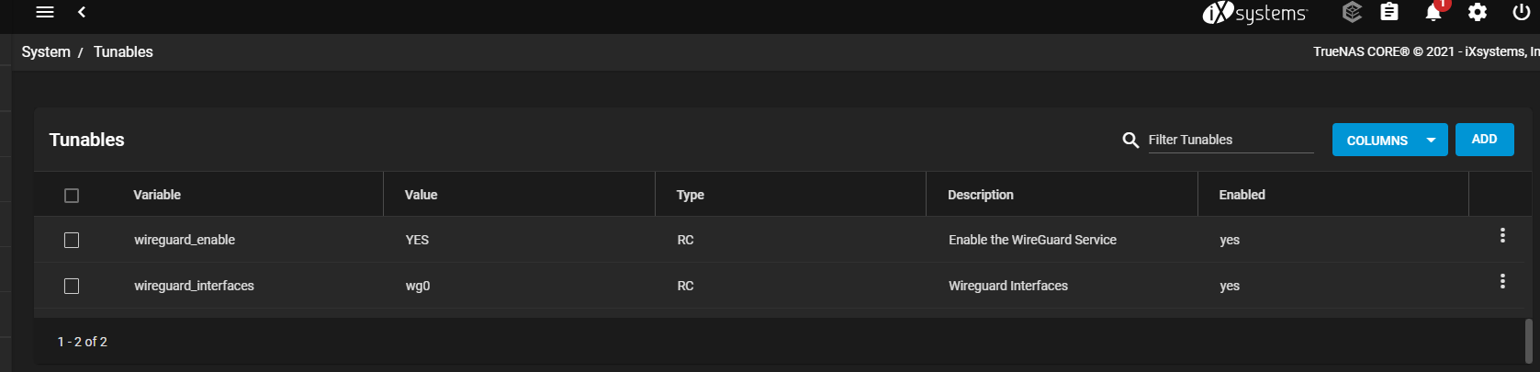
Task: Collapse sidebar with the back chevron
Action: pos(82,12)
